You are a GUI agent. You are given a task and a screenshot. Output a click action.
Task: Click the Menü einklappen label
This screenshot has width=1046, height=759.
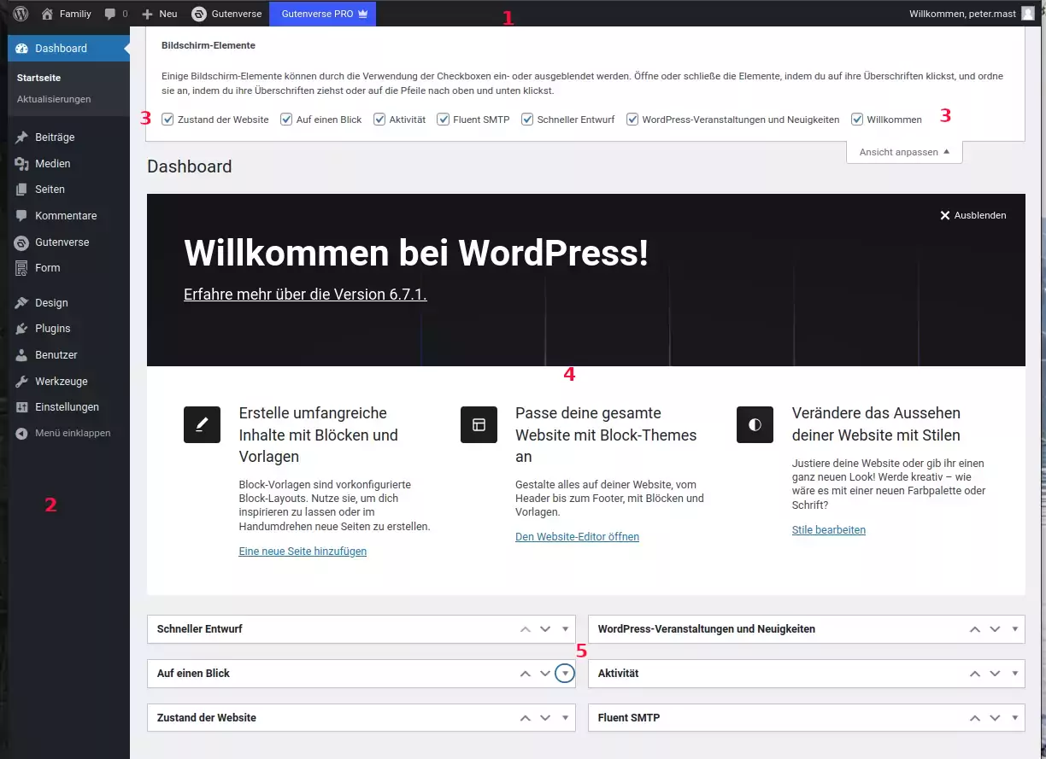coord(73,434)
